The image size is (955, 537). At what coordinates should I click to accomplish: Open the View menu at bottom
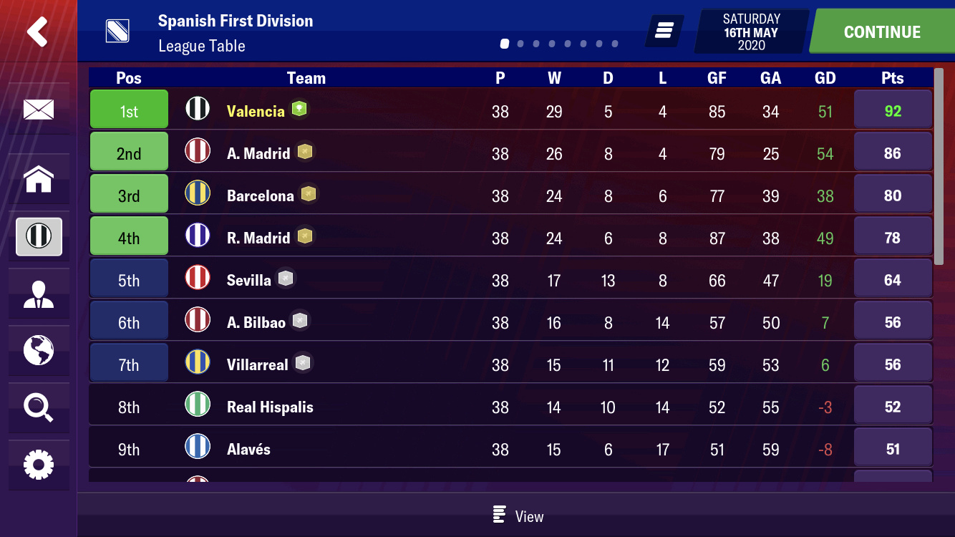518,516
